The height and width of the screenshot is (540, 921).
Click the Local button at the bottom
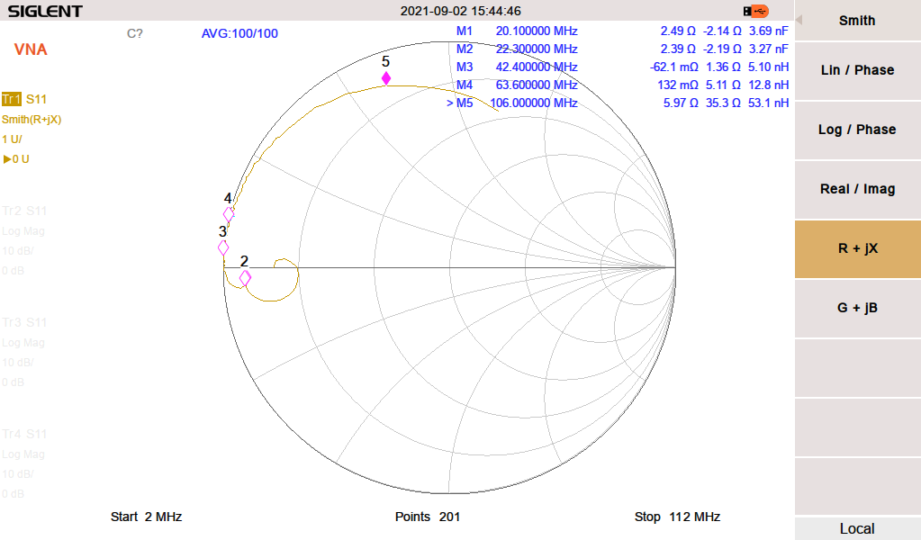(857, 528)
